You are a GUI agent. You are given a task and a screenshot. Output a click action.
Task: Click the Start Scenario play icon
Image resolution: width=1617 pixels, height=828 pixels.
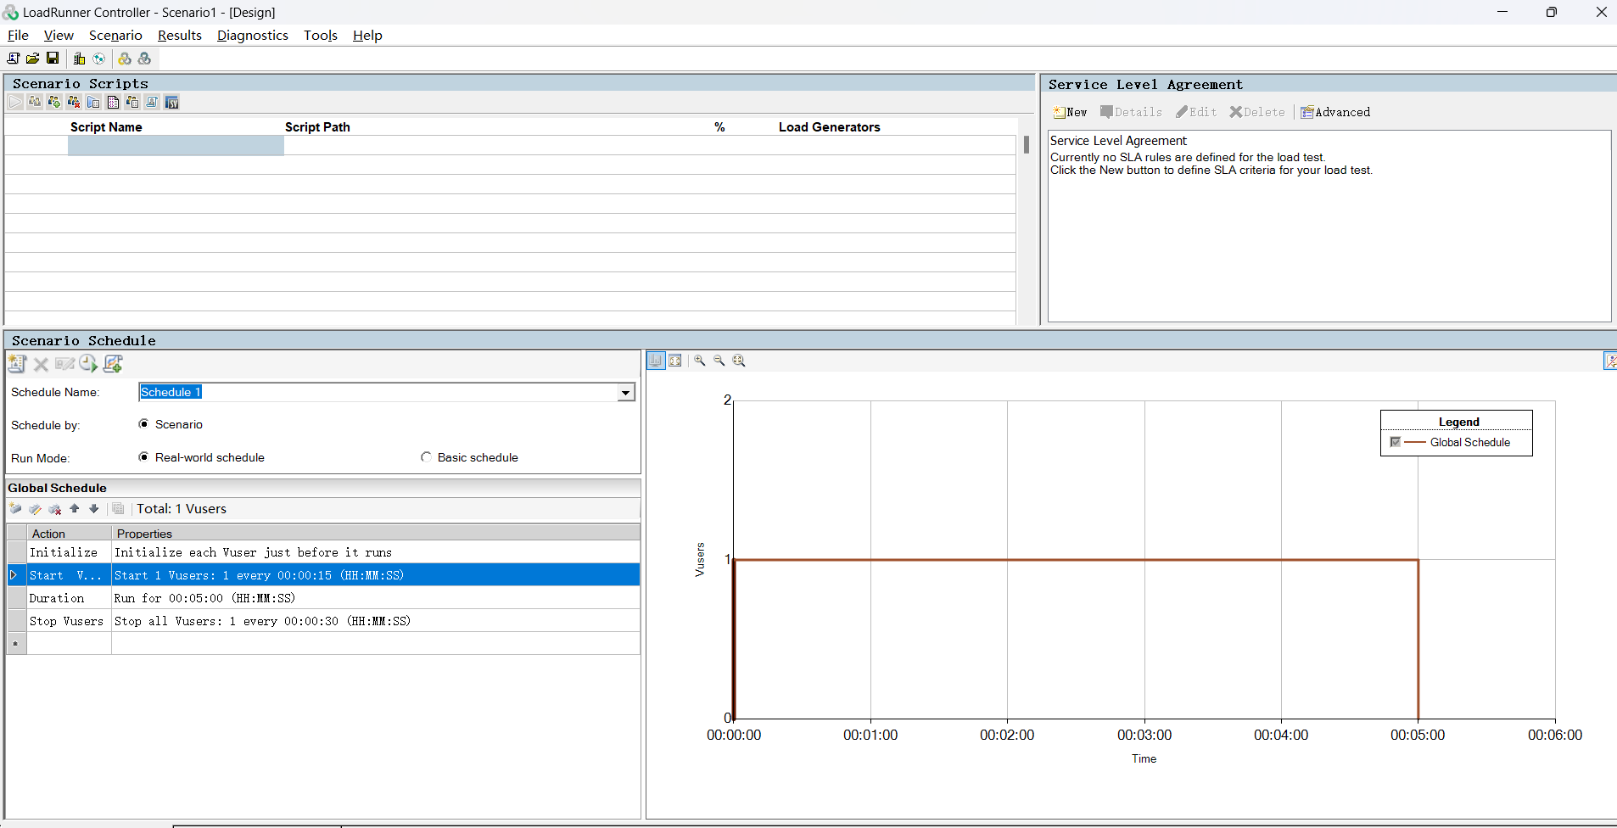click(x=15, y=103)
